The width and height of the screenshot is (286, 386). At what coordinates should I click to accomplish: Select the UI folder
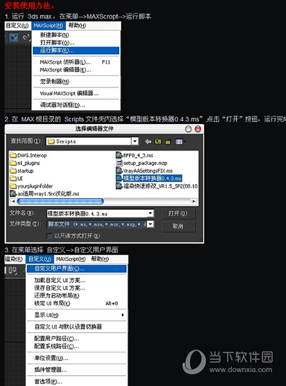tap(16, 178)
